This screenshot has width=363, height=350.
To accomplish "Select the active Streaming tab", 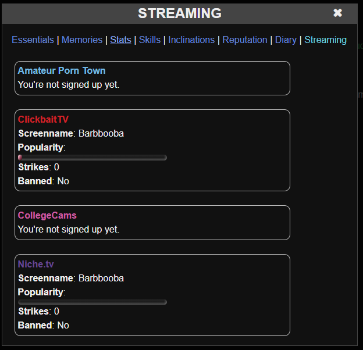I will click(x=325, y=40).
